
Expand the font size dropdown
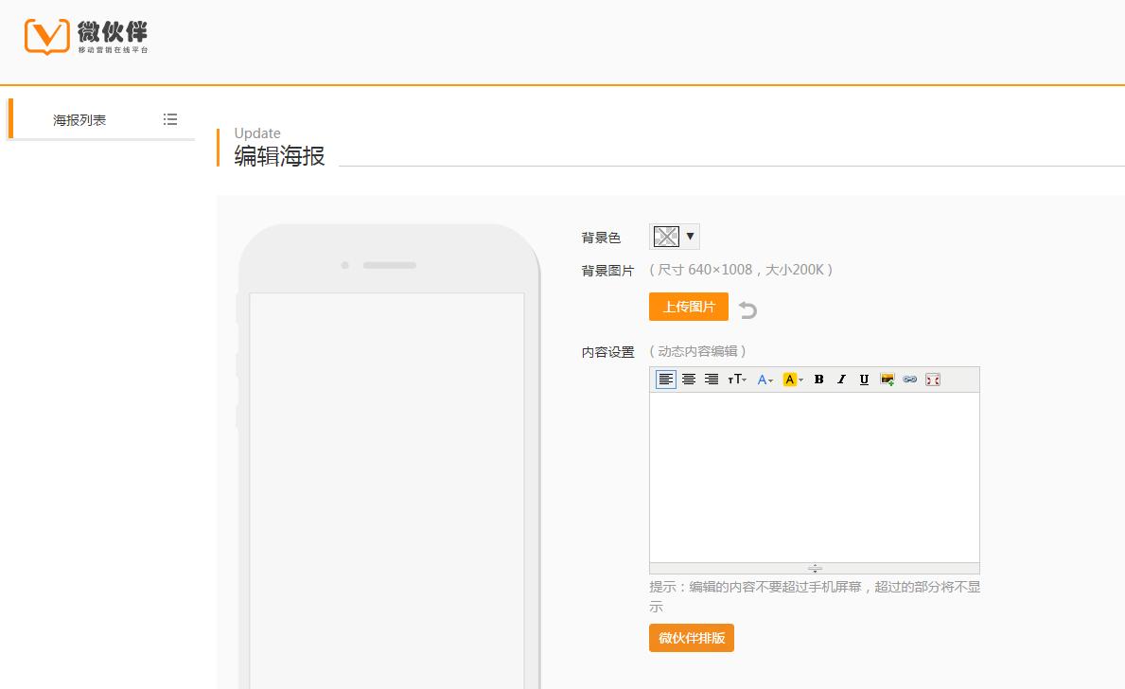(744, 380)
